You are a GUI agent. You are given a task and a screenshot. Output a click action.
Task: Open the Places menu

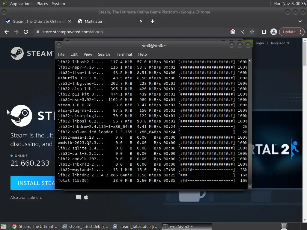[x=42, y=4]
